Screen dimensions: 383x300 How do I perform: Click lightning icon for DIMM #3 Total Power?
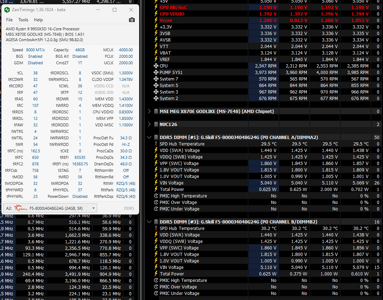point(156,274)
